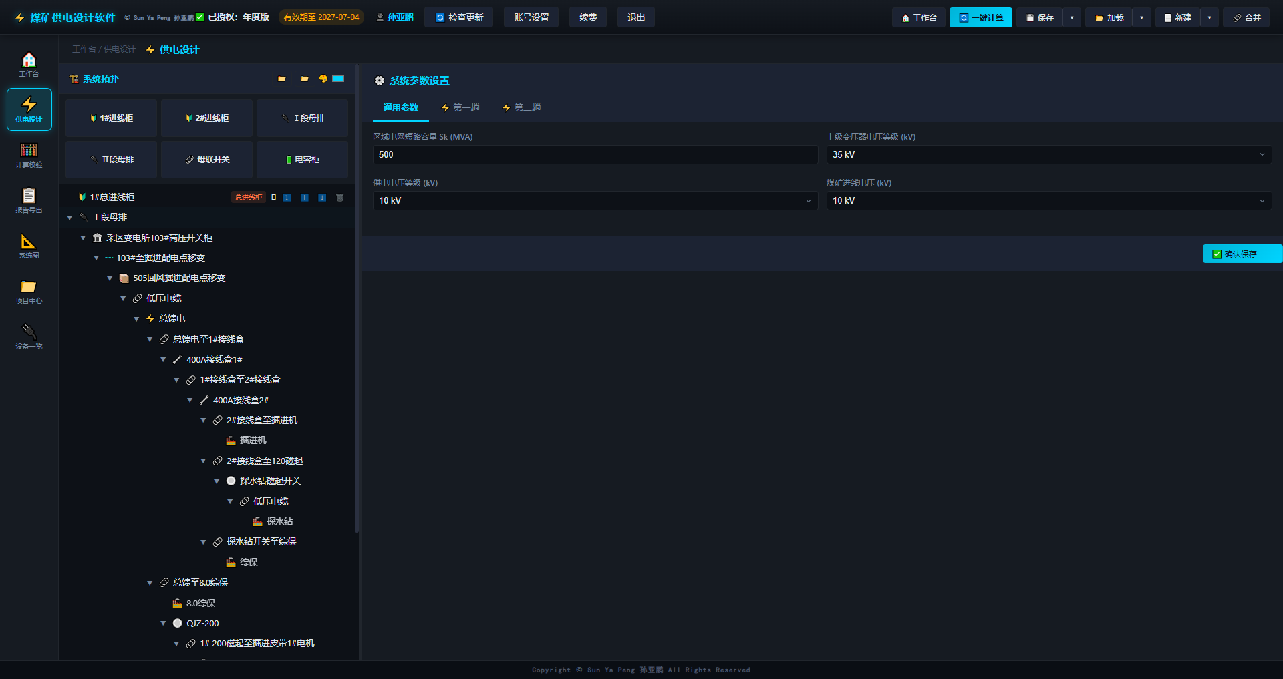Open the dropdown arrow next to 加载
The image size is (1283, 679).
point(1141,18)
